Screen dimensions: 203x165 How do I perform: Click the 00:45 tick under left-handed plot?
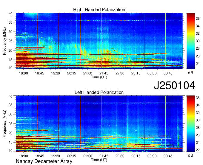(168, 156)
